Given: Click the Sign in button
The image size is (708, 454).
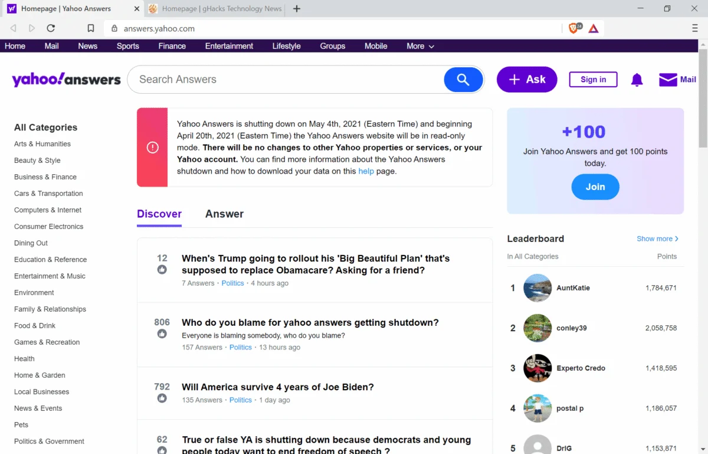Looking at the screenshot, I should click(593, 80).
